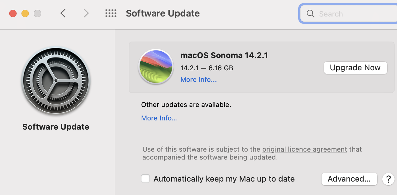Go back with the left chevron
The image size is (397, 195).
point(63,13)
